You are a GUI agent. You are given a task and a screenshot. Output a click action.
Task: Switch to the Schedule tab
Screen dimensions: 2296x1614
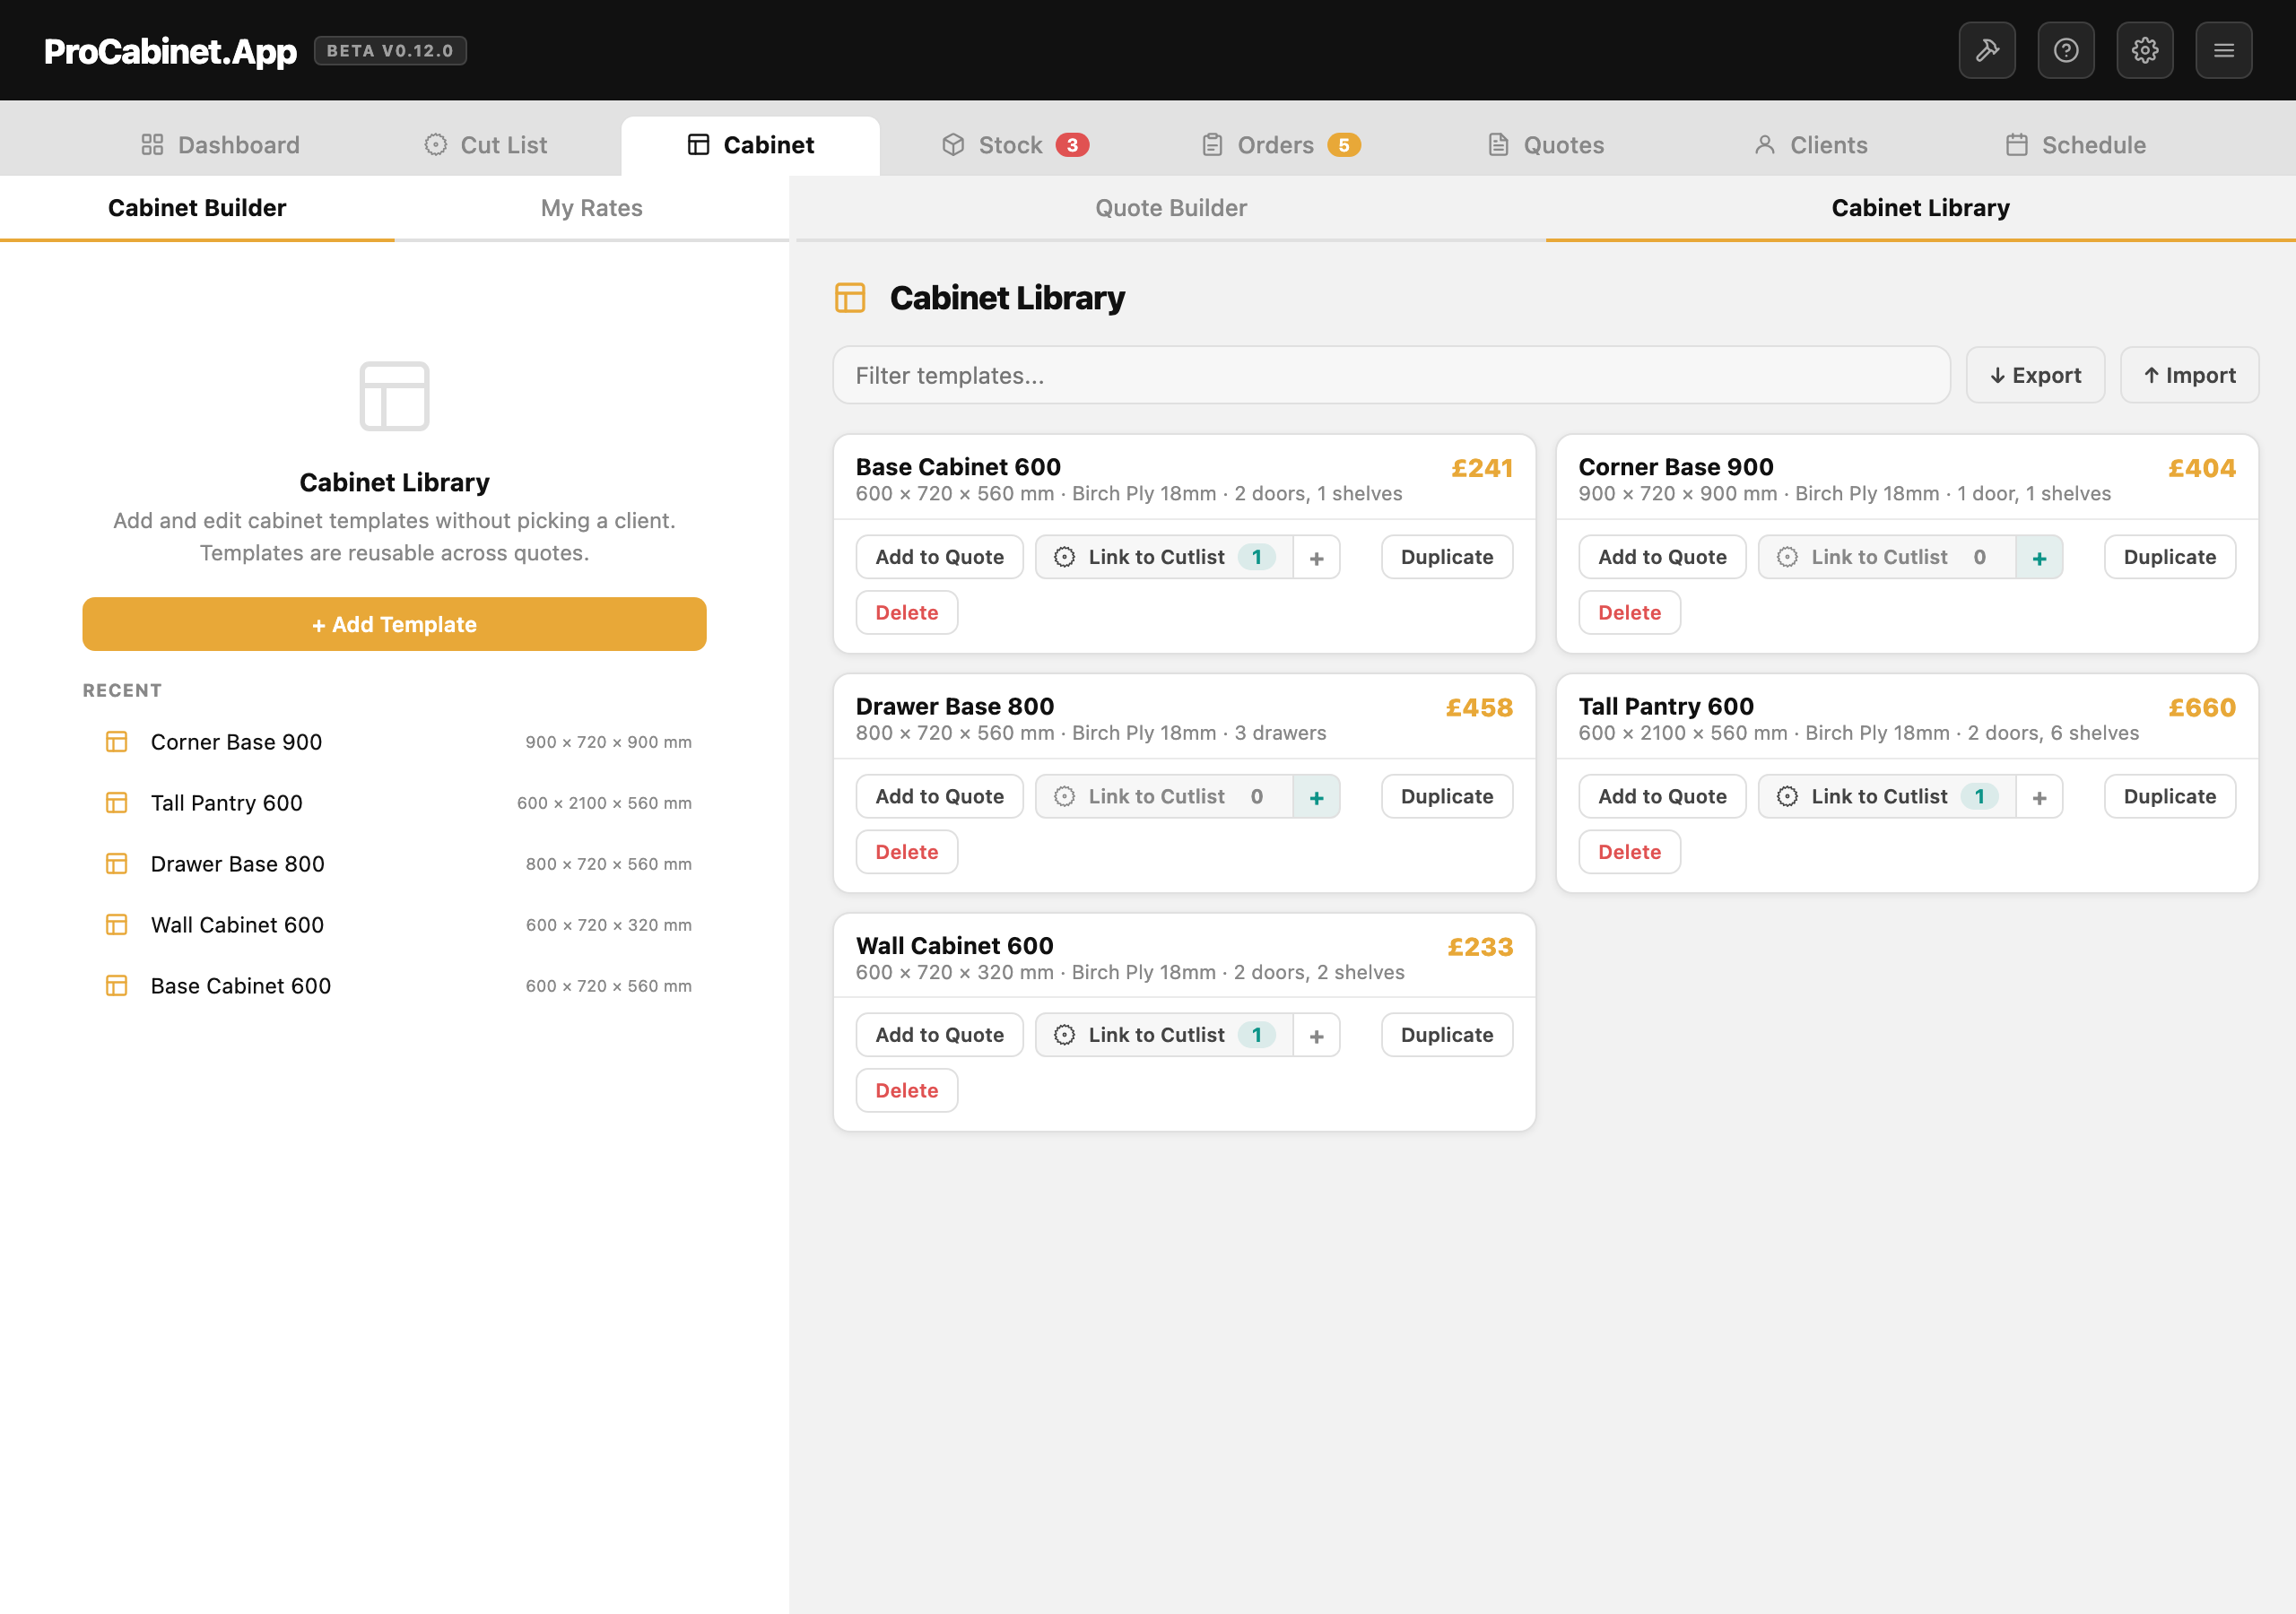pyautogui.click(x=2076, y=145)
